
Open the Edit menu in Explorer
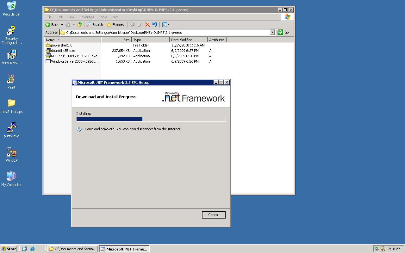[x=59, y=17]
